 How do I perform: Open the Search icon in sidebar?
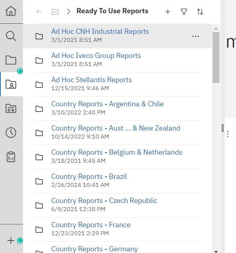tap(11, 36)
